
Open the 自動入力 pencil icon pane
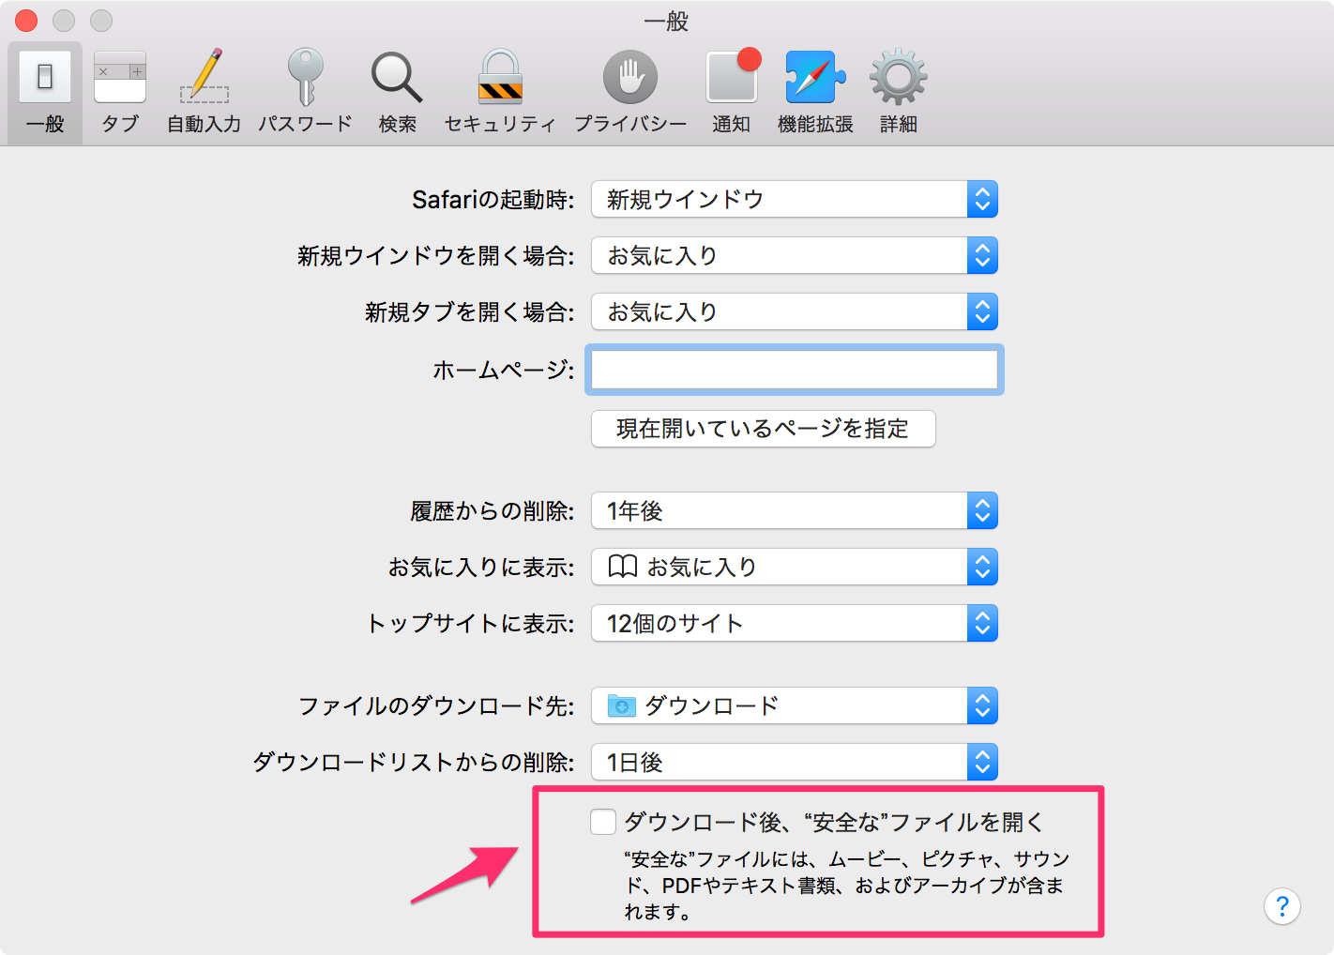tap(205, 92)
